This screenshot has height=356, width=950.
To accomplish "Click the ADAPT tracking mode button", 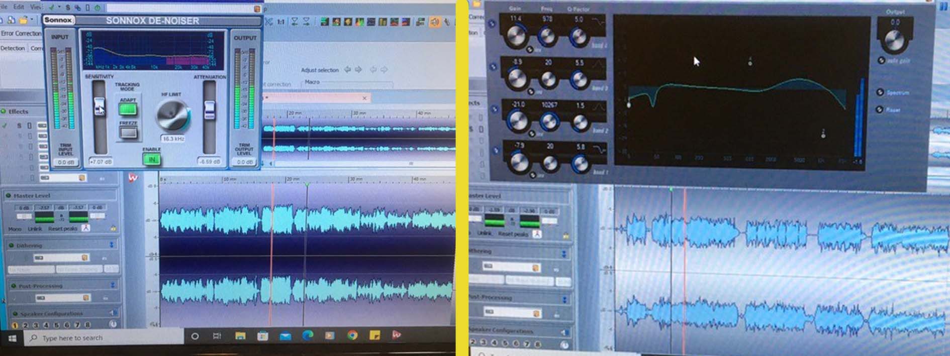I will click(128, 109).
